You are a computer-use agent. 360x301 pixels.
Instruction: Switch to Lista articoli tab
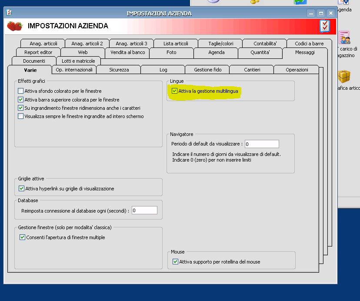[x=176, y=44]
